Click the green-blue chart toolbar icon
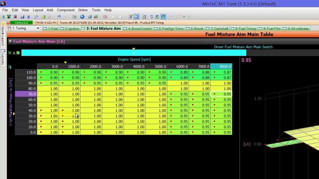Screen dimensions: 319x179 click(158, 17)
